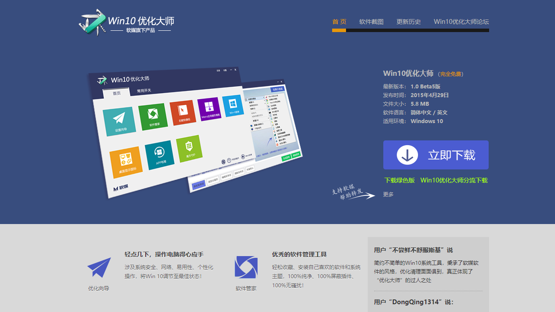Download via the 下载绿色版 link

400,180
